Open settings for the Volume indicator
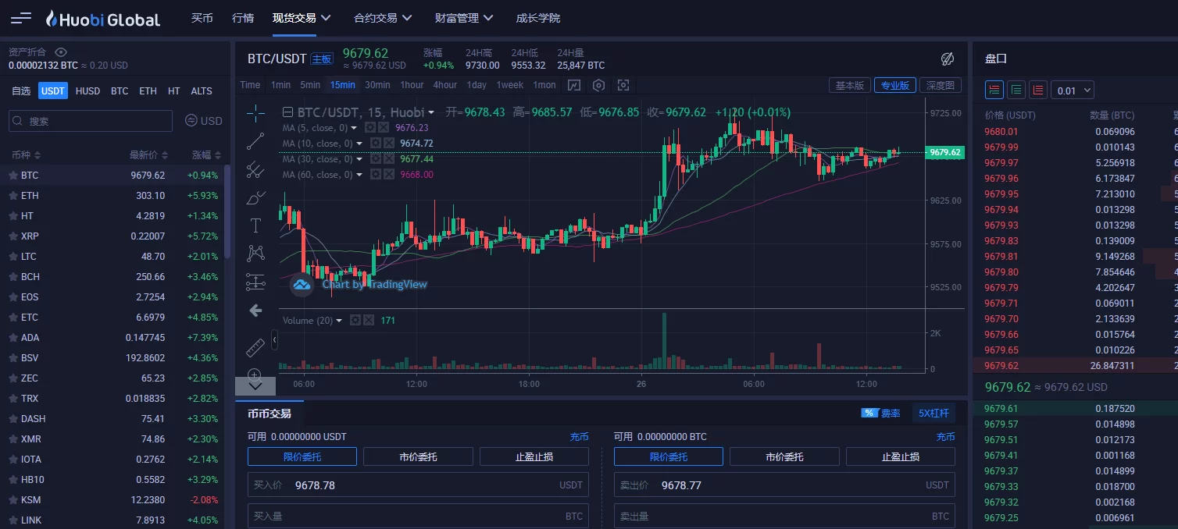Screen dimensions: 1178x529 355,320
